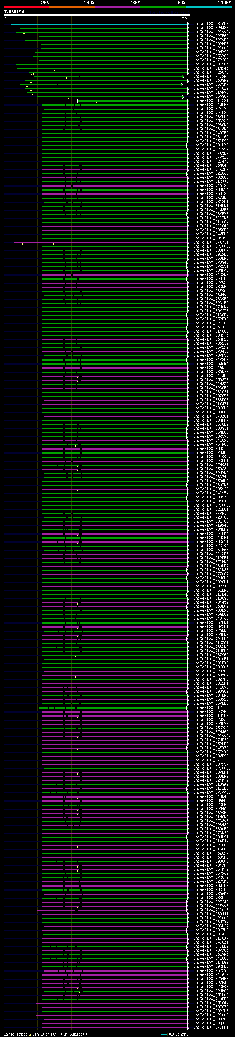Click the =100char. scale legend
Screen dimensions: 235x1037
pos(175,1034)
